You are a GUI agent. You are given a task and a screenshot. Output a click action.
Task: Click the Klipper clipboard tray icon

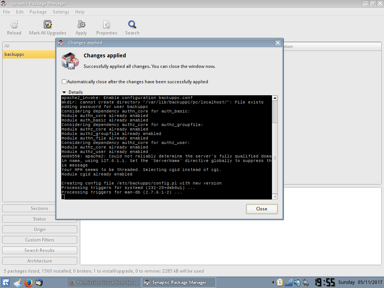point(280,283)
